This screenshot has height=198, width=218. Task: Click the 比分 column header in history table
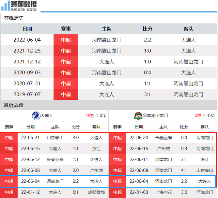(147, 29)
